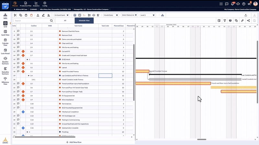Click blue diamond on Mechanical Completion row
Screen dimensions: 259x145
(x=23, y=112)
